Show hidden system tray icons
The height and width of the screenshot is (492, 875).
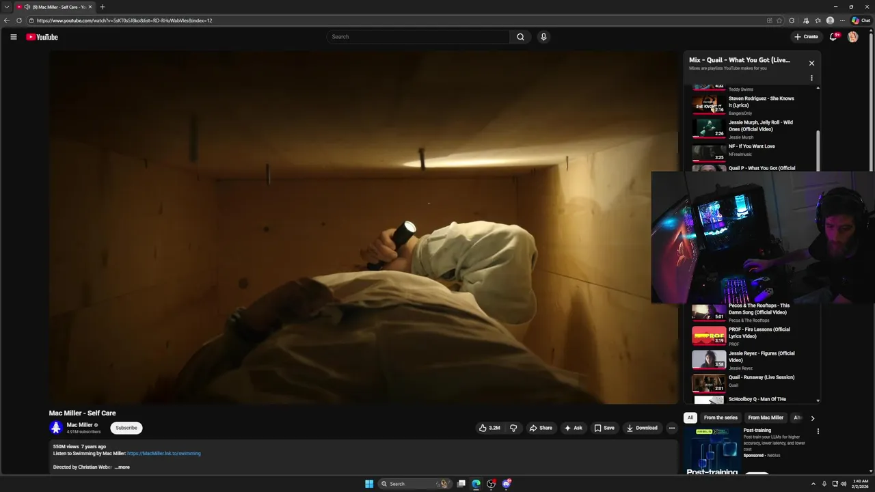pyautogui.click(x=813, y=484)
